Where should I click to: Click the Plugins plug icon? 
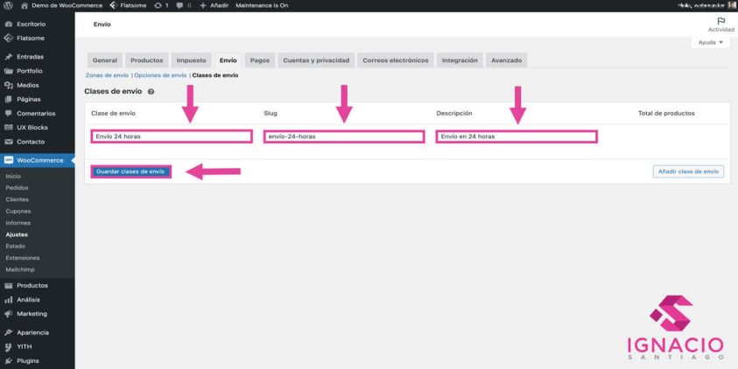(x=9, y=361)
